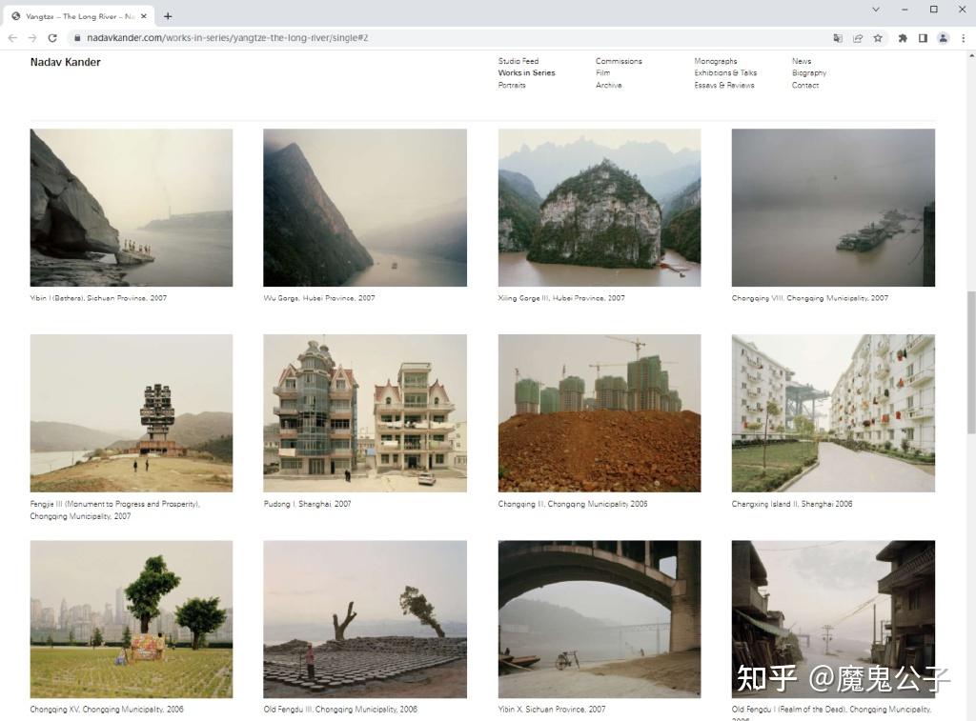Open the Wu Gorge photo thumbnail
This screenshot has width=976, height=721.
point(365,208)
